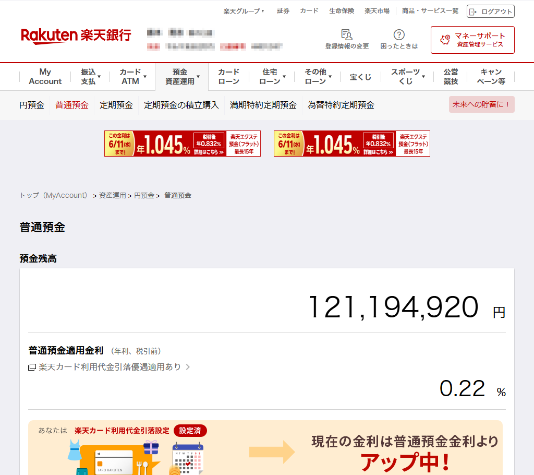Viewport: 534px width, 475px height.
Task: Click chevron after 優遇適用あり
Action: coord(188,367)
